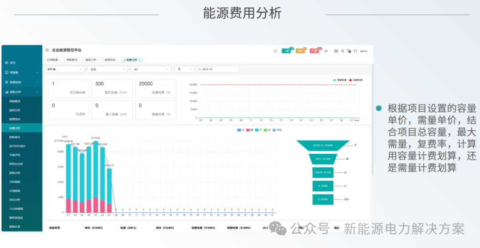Open 同环比分析 in sidebar
480x248 pixels.
[22, 164]
